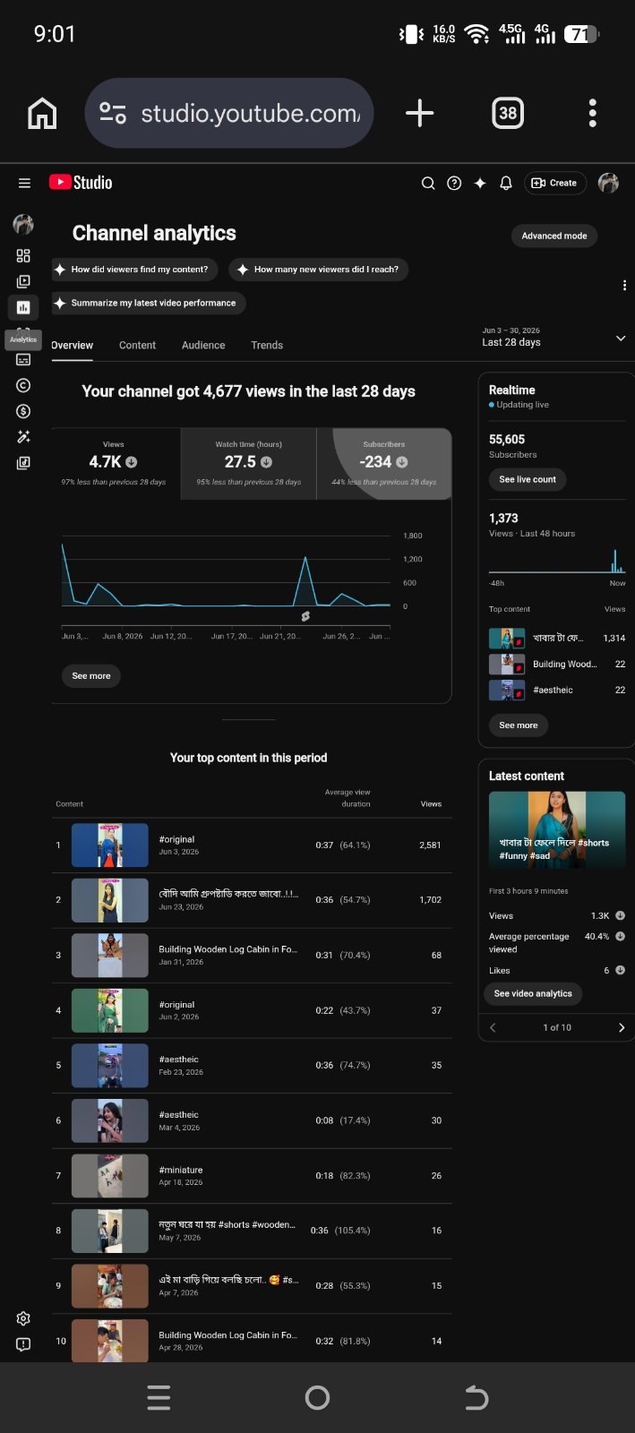
Task: Select the Analytics sidebar icon
Action: click(23, 307)
